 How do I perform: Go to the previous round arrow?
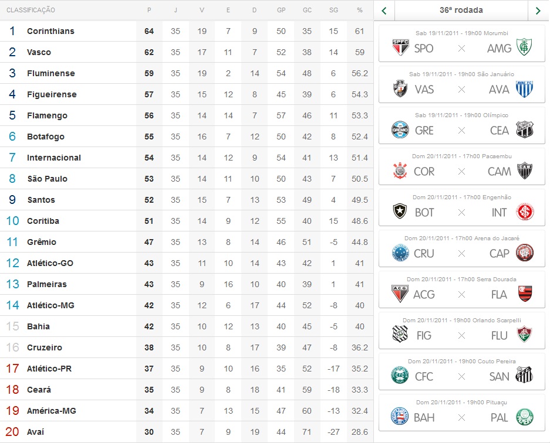pyautogui.click(x=384, y=11)
